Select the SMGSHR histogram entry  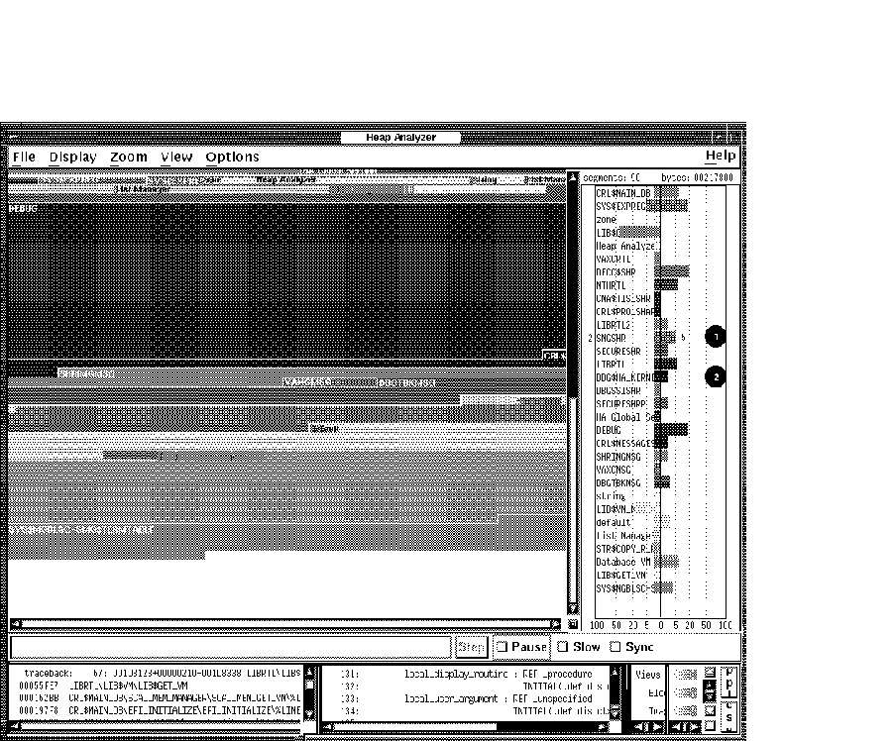[612, 338]
